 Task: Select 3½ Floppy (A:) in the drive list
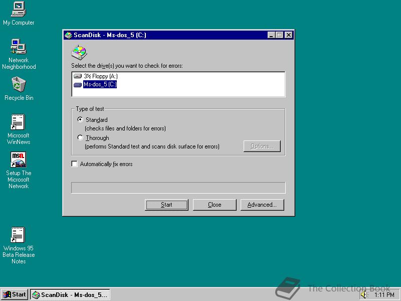[x=101, y=76]
